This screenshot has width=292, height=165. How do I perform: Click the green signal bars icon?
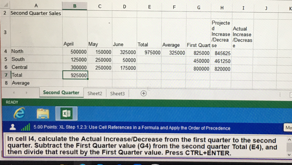[x=26, y=128]
